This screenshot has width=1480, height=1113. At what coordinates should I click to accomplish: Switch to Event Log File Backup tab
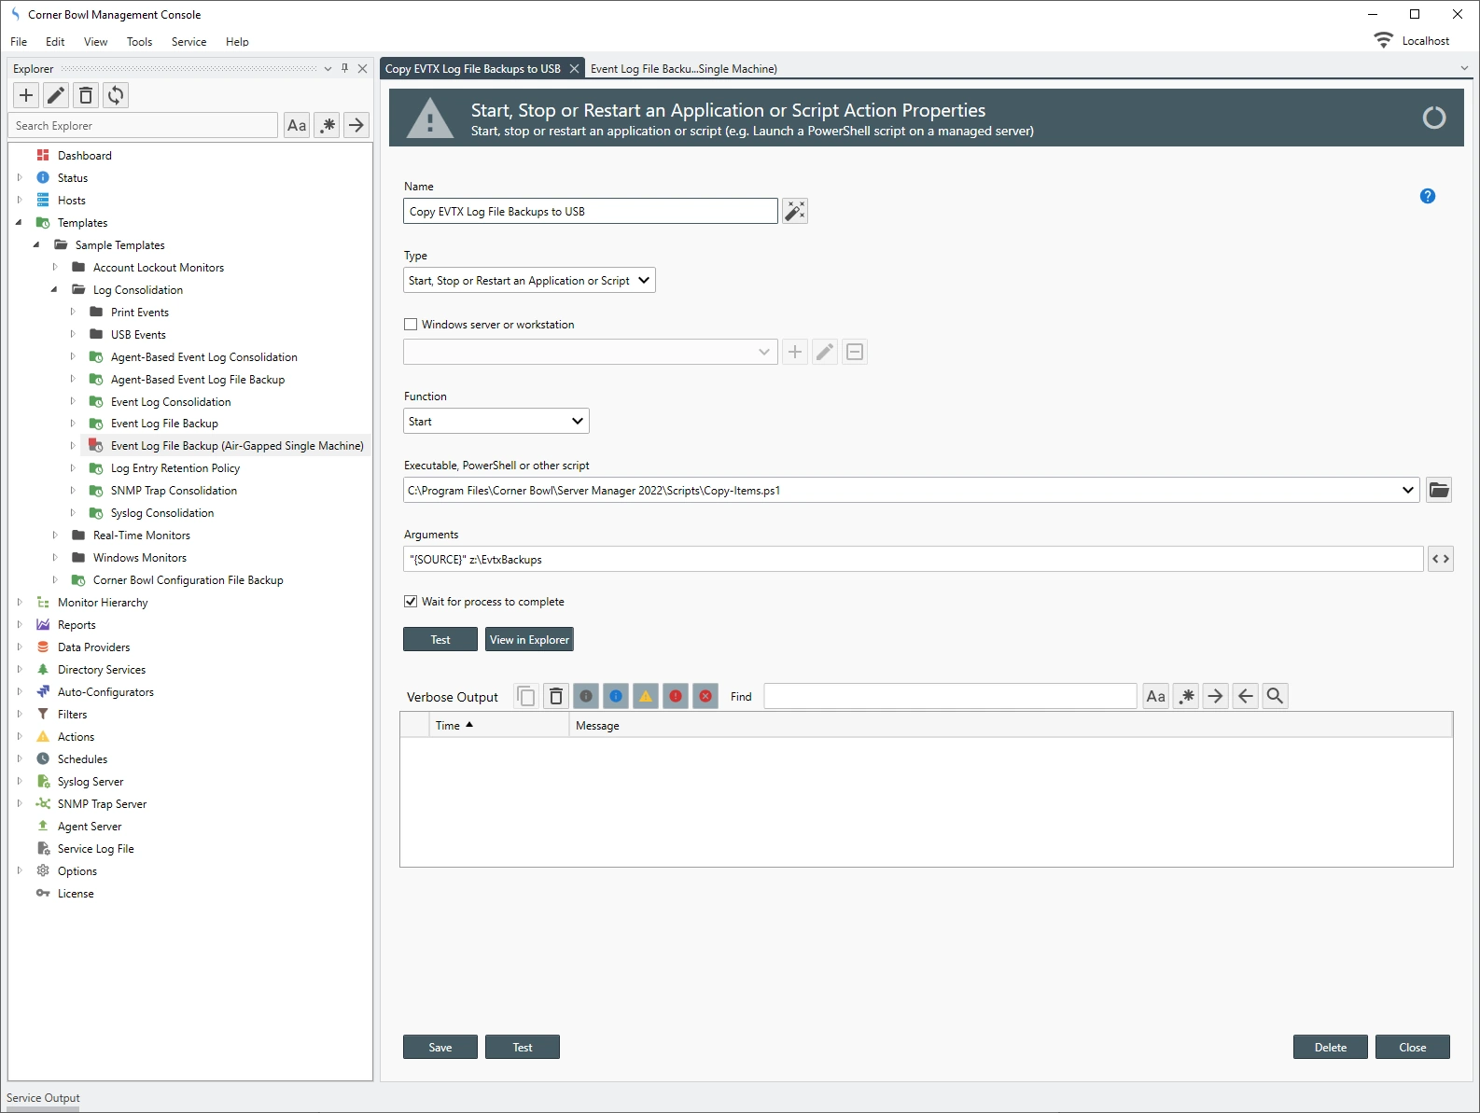click(683, 69)
